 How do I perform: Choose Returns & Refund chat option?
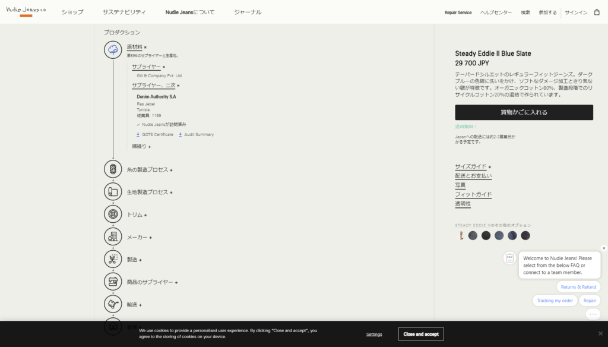578,287
